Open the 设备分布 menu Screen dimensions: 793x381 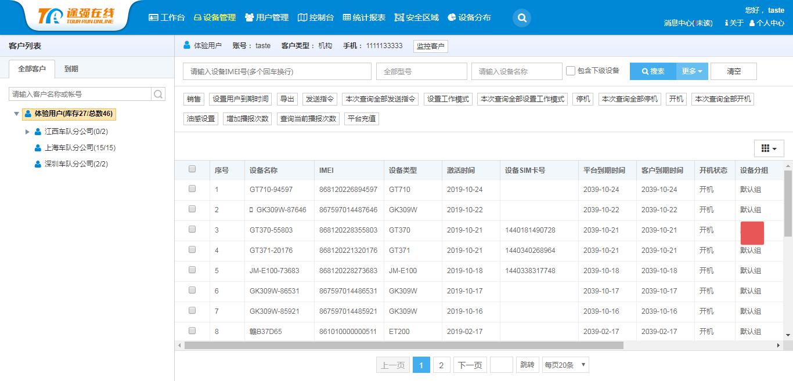coord(469,17)
